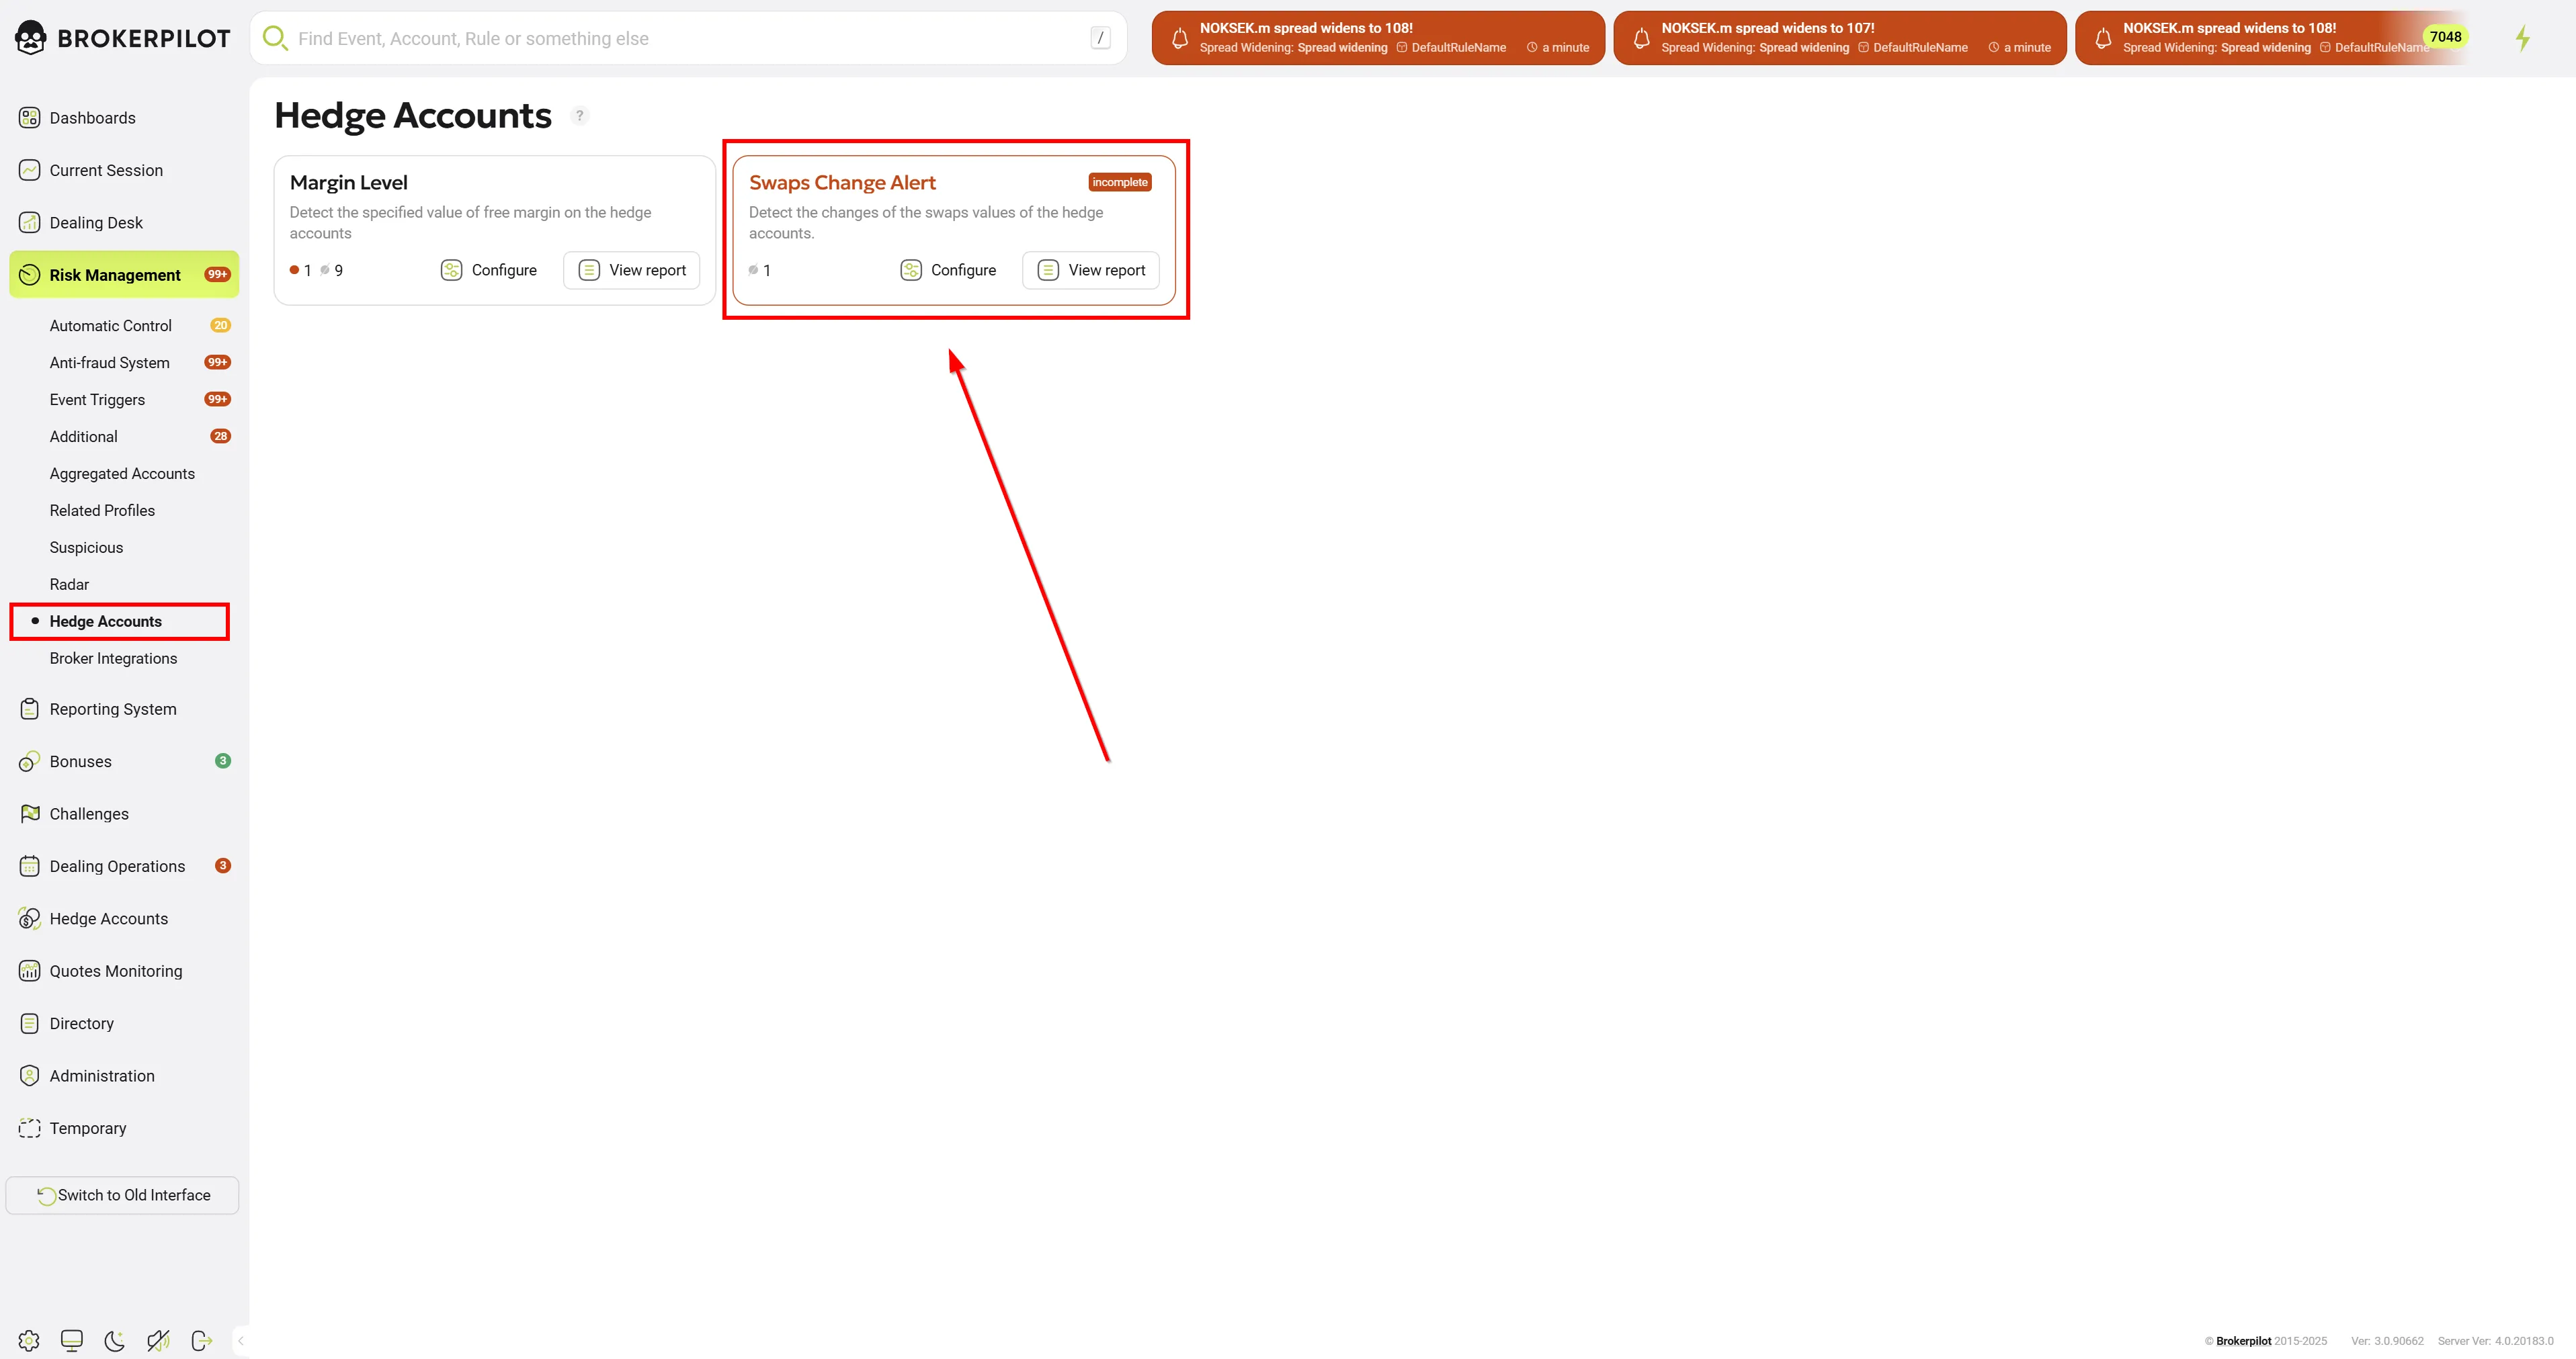Click the Temporary dashed-square icon

(30, 1128)
